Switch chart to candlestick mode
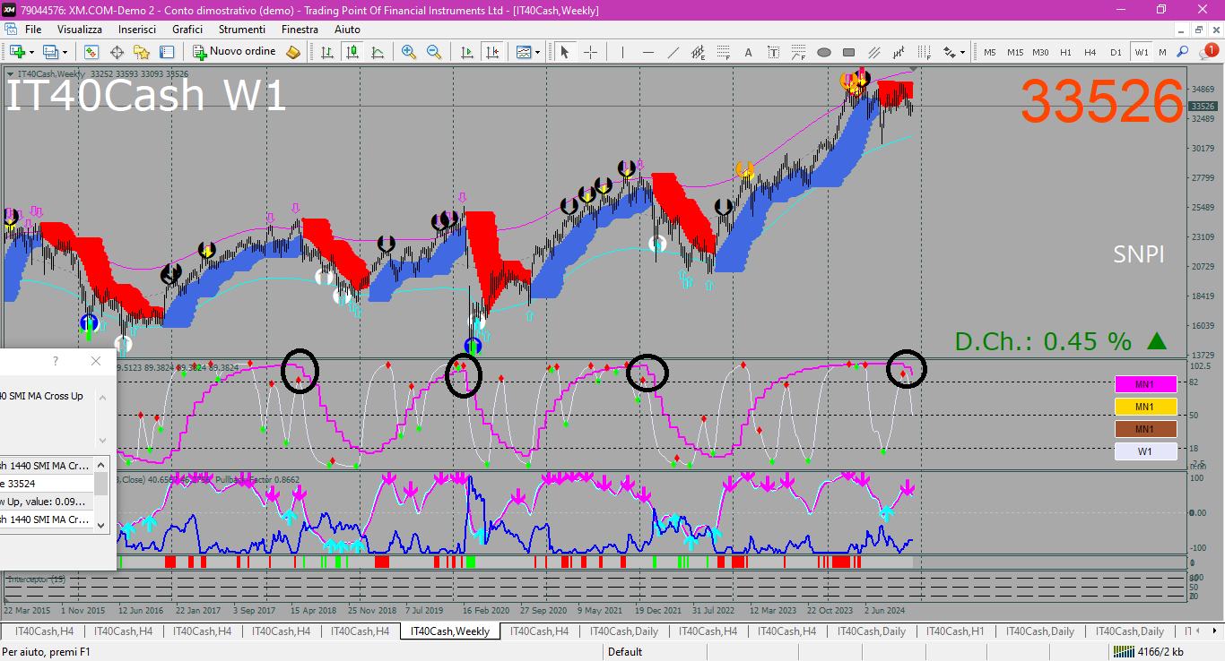 pyautogui.click(x=352, y=52)
